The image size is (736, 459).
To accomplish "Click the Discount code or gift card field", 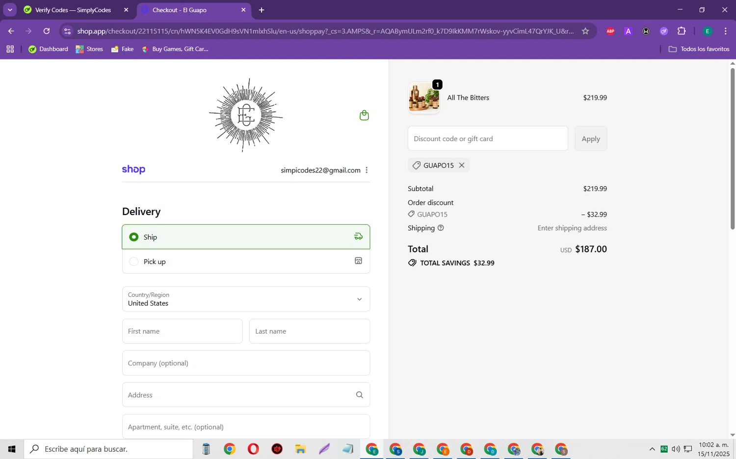I will (488, 139).
